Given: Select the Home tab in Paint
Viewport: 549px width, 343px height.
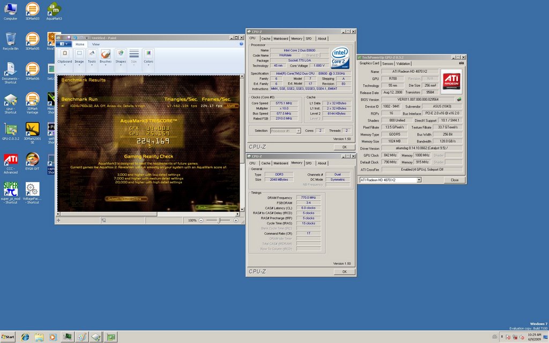Looking at the screenshot, I should coord(80,44).
